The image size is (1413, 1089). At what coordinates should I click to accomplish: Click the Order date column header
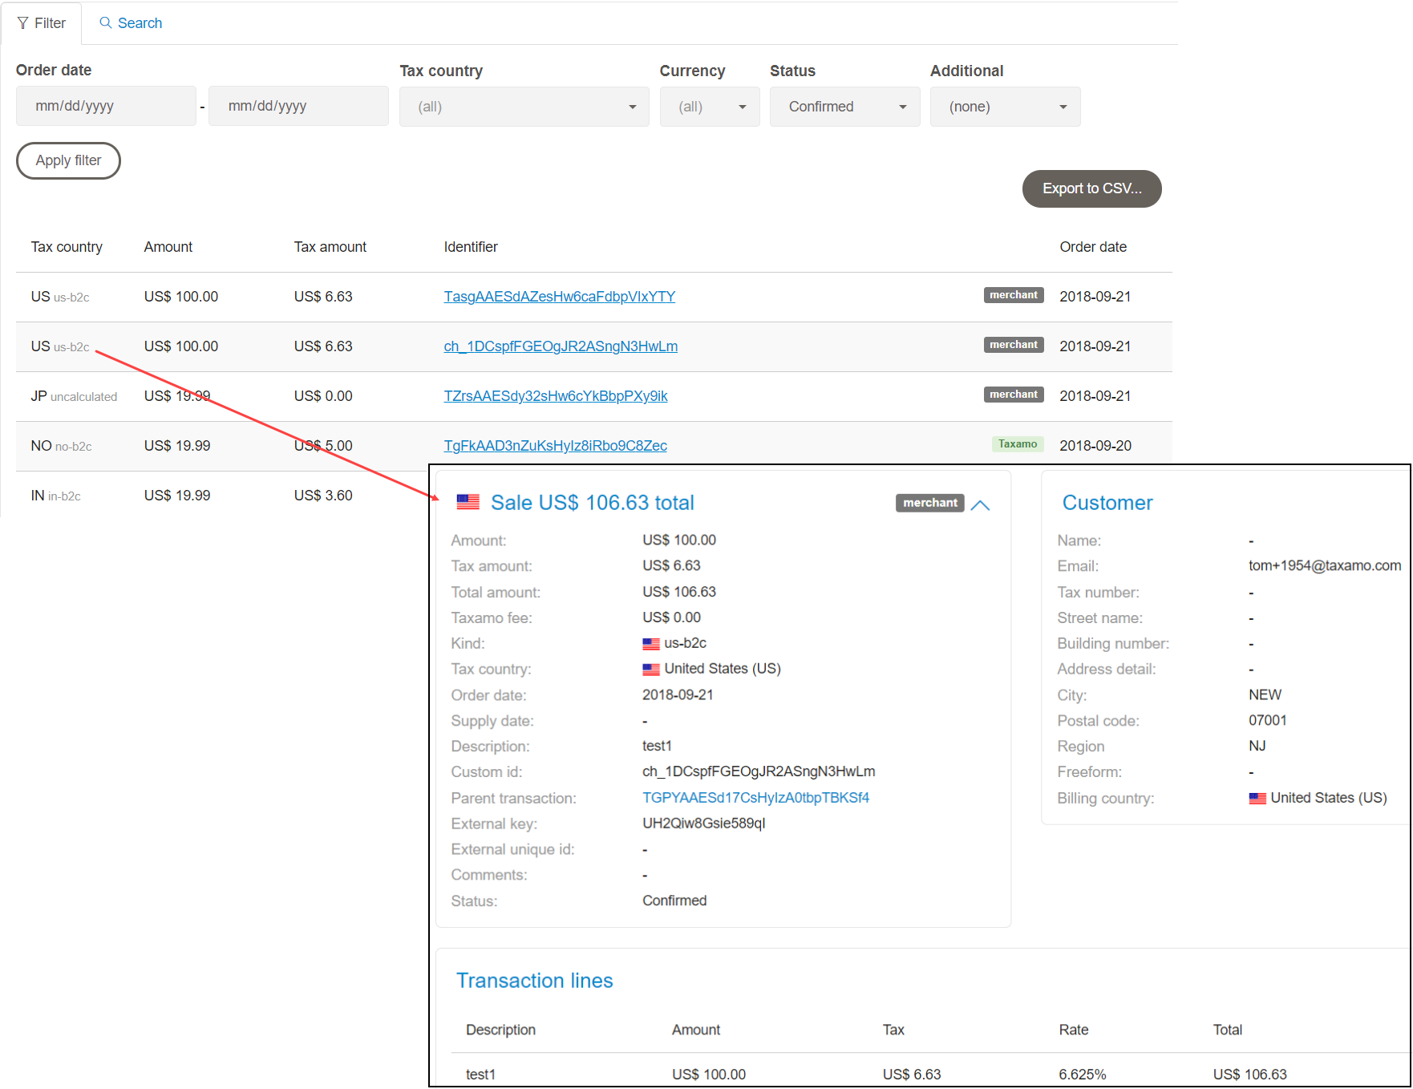click(1093, 247)
